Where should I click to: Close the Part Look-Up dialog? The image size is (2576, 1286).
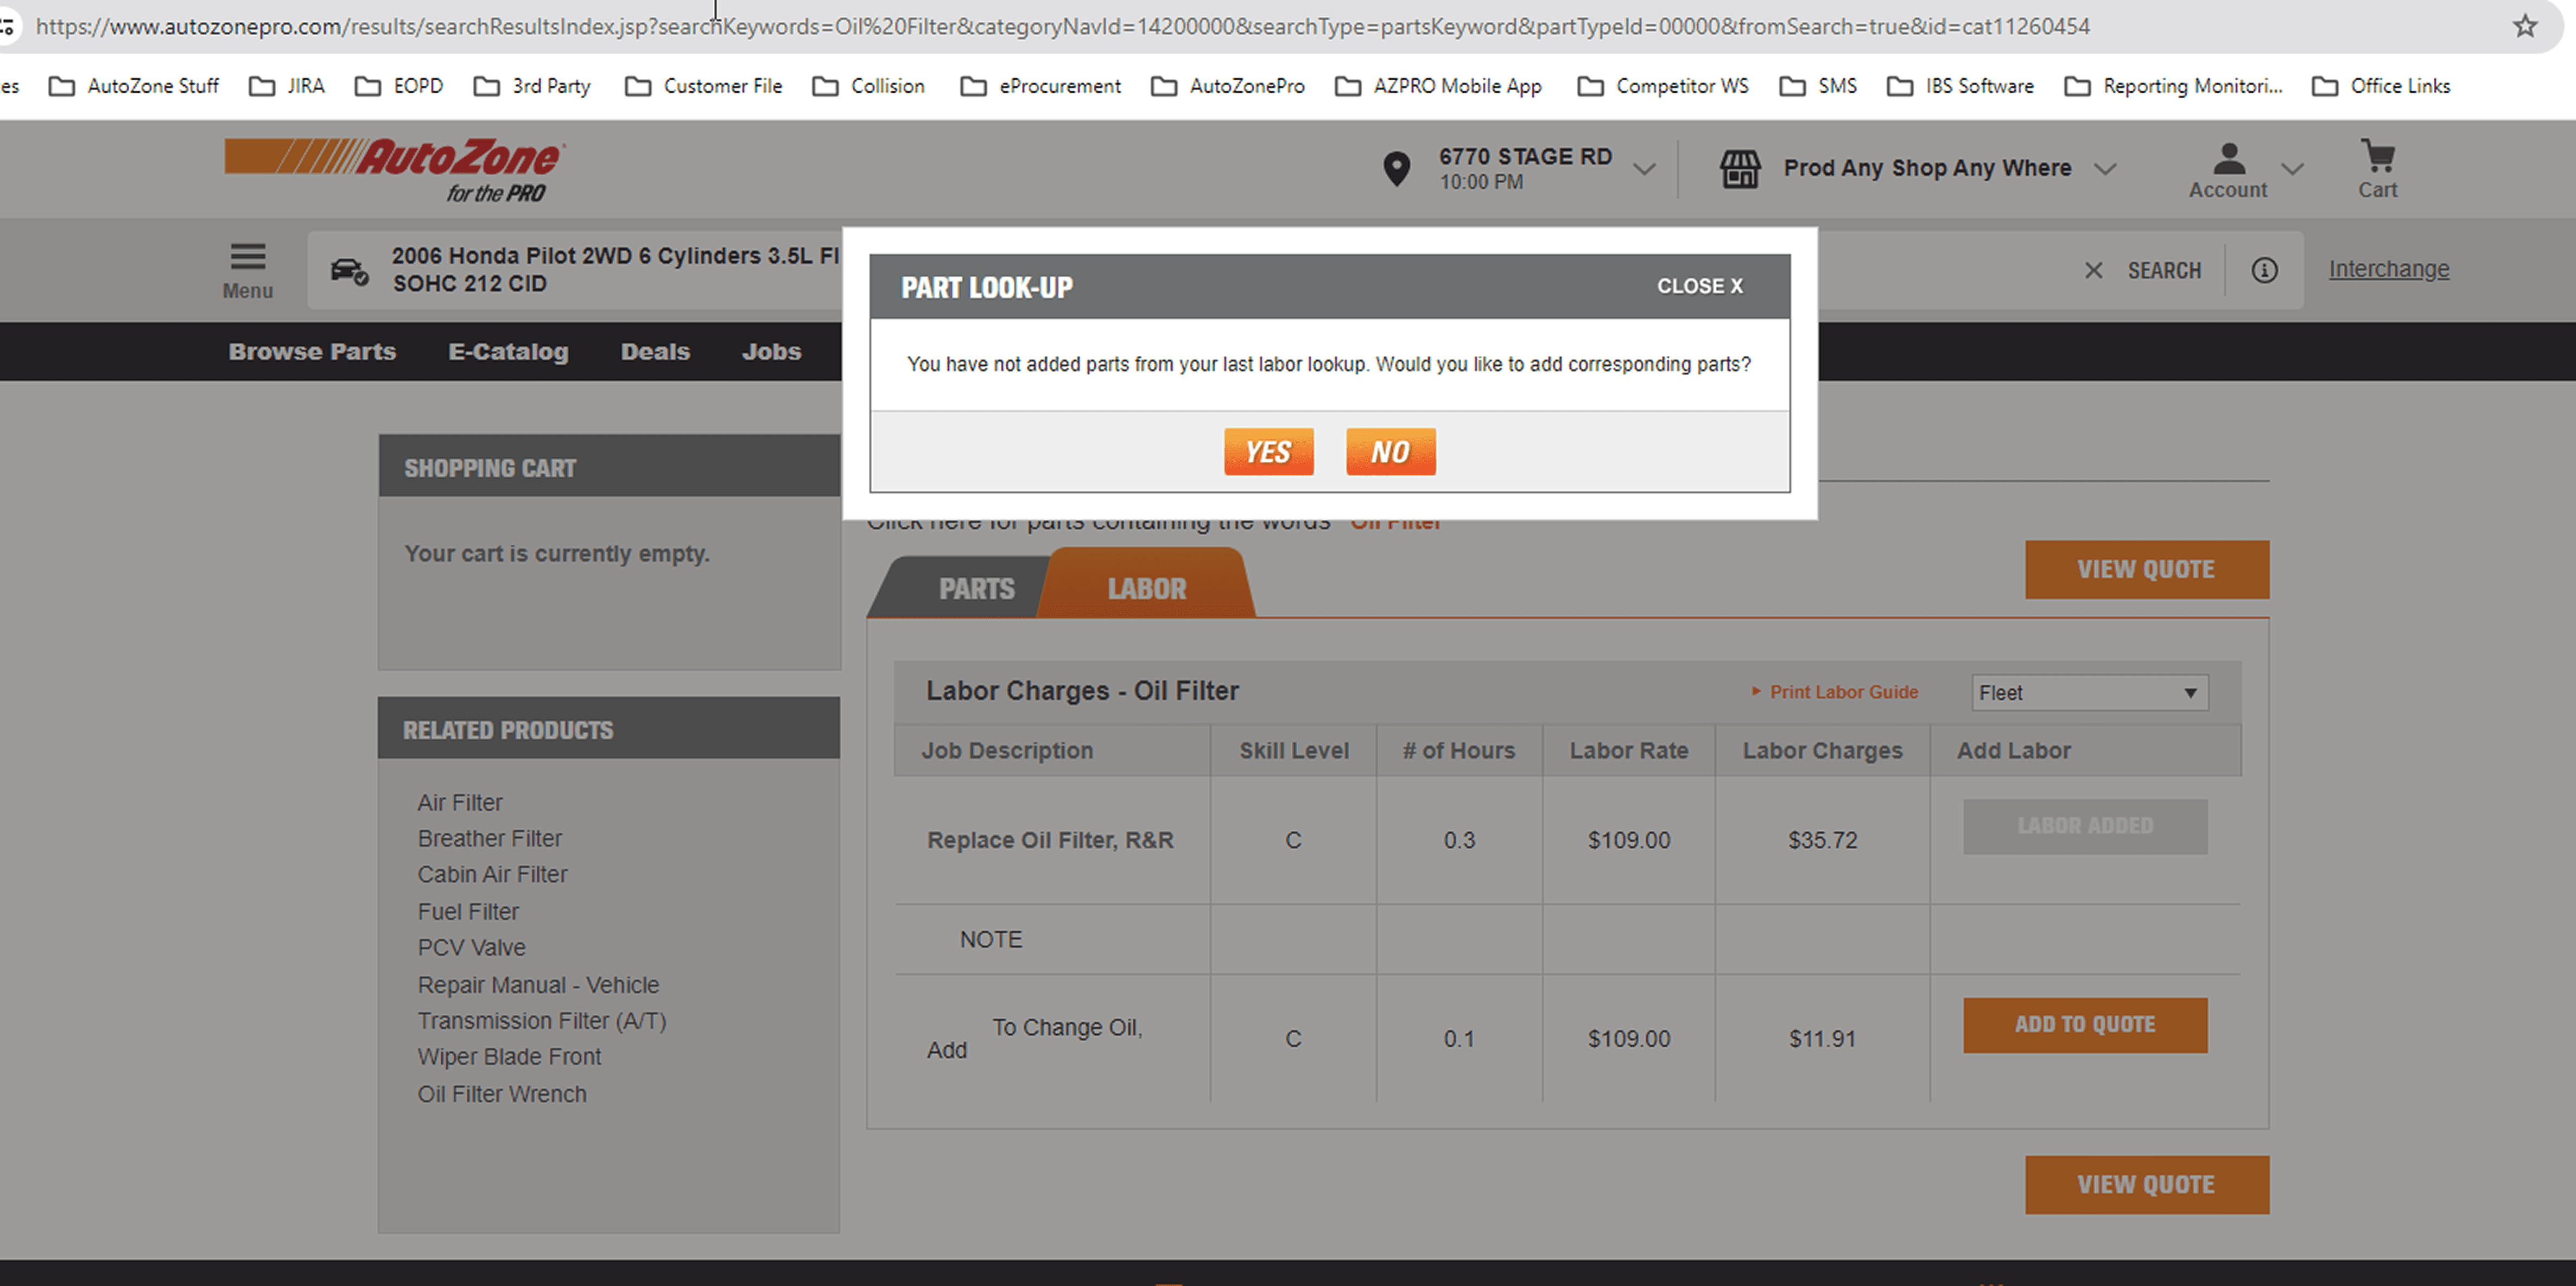tap(1699, 287)
